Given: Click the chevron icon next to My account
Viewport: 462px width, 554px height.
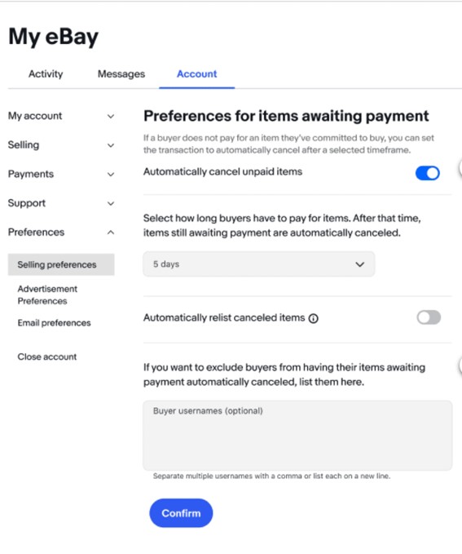Looking at the screenshot, I should [x=111, y=116].
